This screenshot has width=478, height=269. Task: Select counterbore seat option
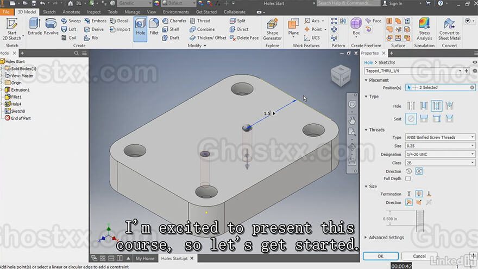point(424,118)
